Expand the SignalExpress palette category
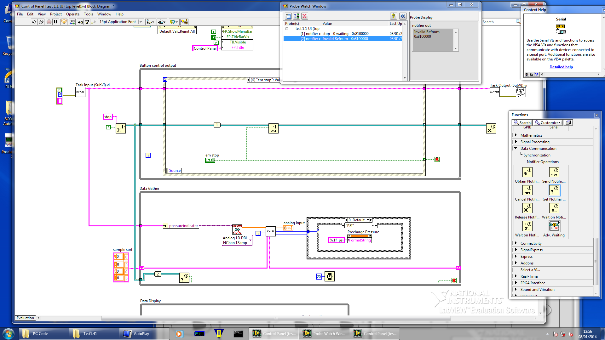The image size is (605, 340). point(516,250)
